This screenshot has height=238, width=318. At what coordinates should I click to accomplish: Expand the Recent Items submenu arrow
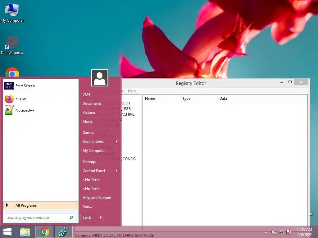[117, 142]
